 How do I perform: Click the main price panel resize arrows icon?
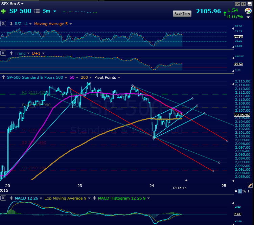pyautogui.click(x=3, y=77)
